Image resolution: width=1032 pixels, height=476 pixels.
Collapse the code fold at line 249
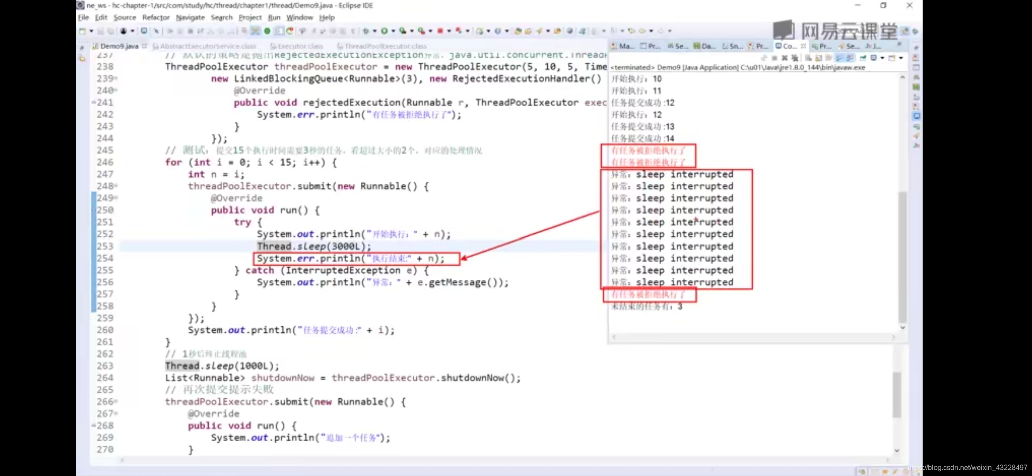[x=116, y=198]
